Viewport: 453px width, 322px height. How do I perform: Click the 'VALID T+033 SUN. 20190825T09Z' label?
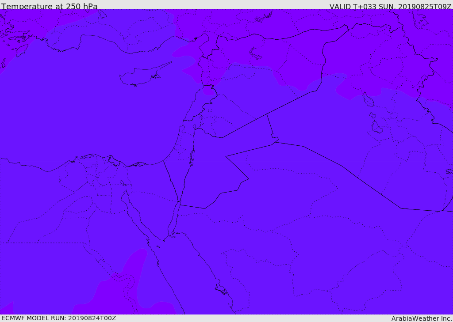coord(390,7)
